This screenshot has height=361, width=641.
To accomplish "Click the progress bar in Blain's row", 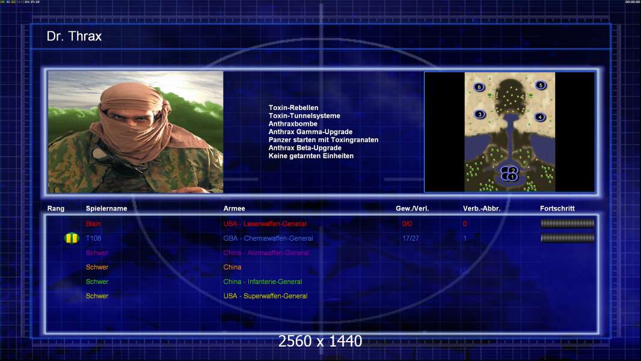I will point(568,223).
